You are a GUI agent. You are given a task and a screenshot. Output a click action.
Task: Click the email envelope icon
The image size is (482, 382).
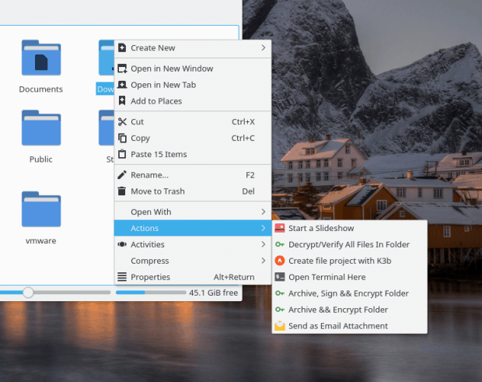pos(280,326)
